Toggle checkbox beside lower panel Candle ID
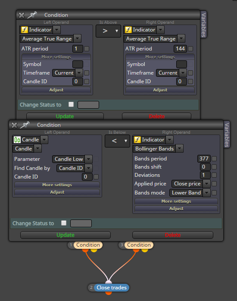Image resolution: width=237 pixels, height=301 pixels. click(96, 177)
